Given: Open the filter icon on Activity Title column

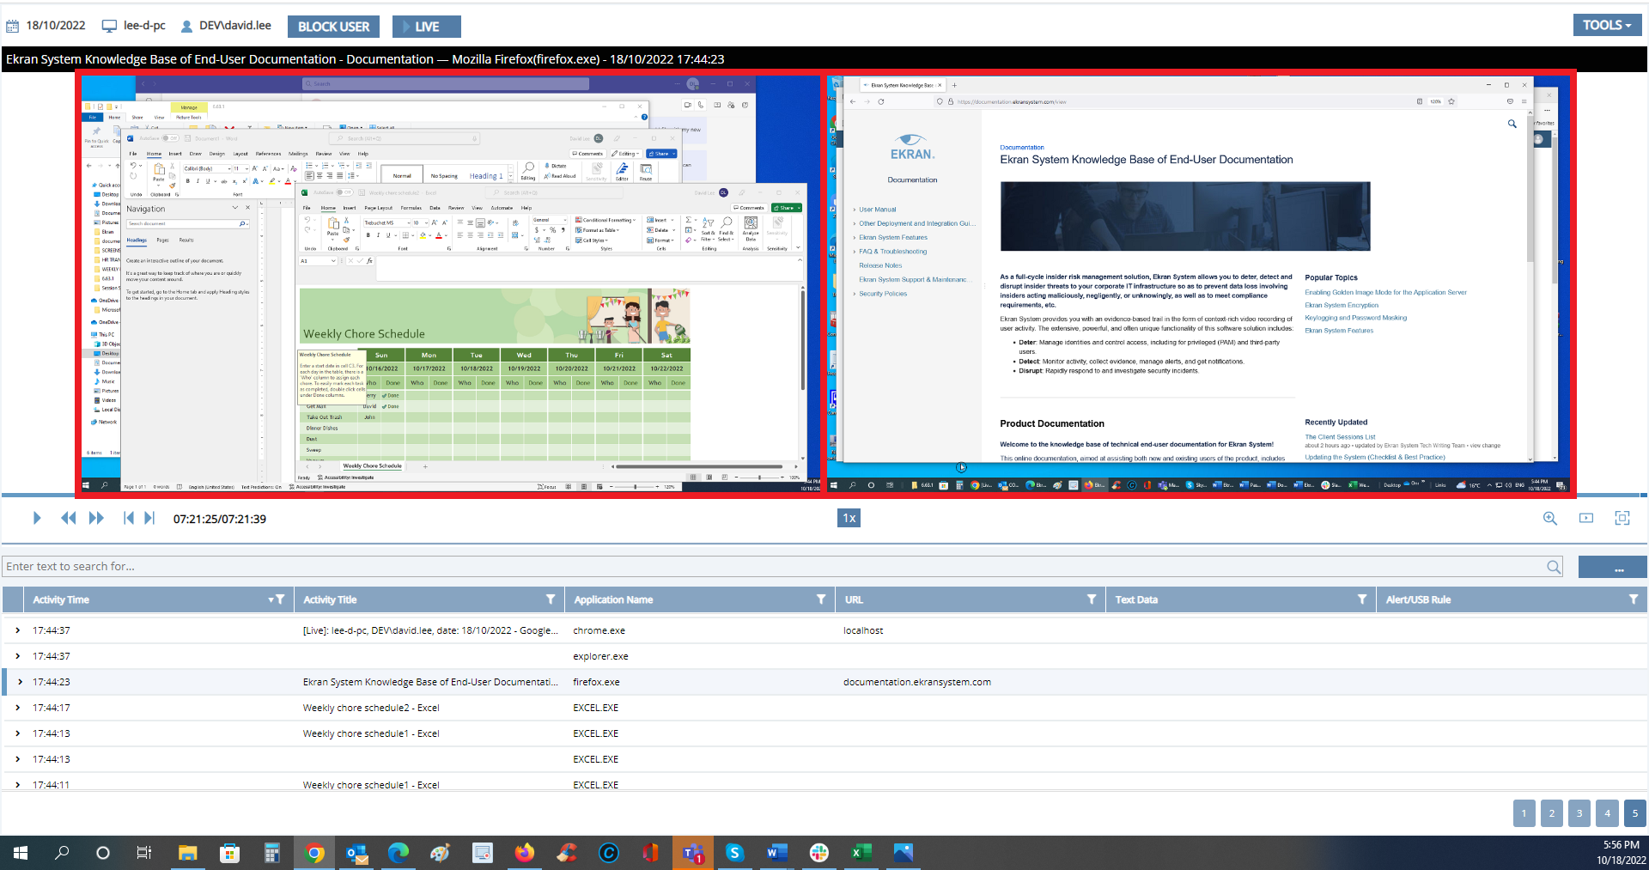Looking at the screenshot, I should click(551, 599).
